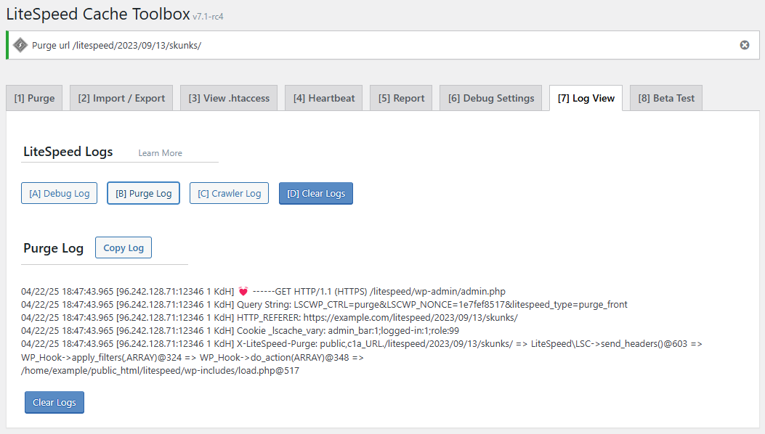Click the Purge Log heading
The image size is (765, 434).
(53, 248)
